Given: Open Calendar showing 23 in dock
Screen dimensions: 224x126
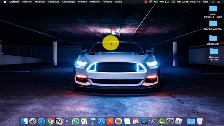Looking at the screenshot, I should pyautogui.click(x=135, y=121).
